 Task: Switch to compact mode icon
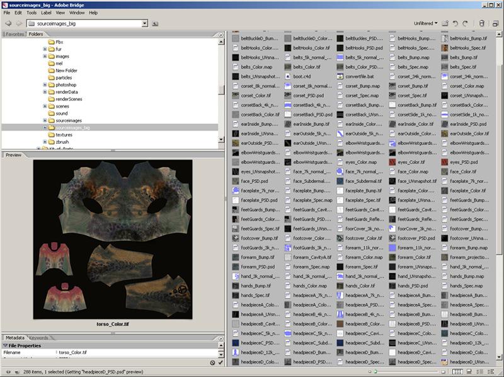[x=495, y=23]
